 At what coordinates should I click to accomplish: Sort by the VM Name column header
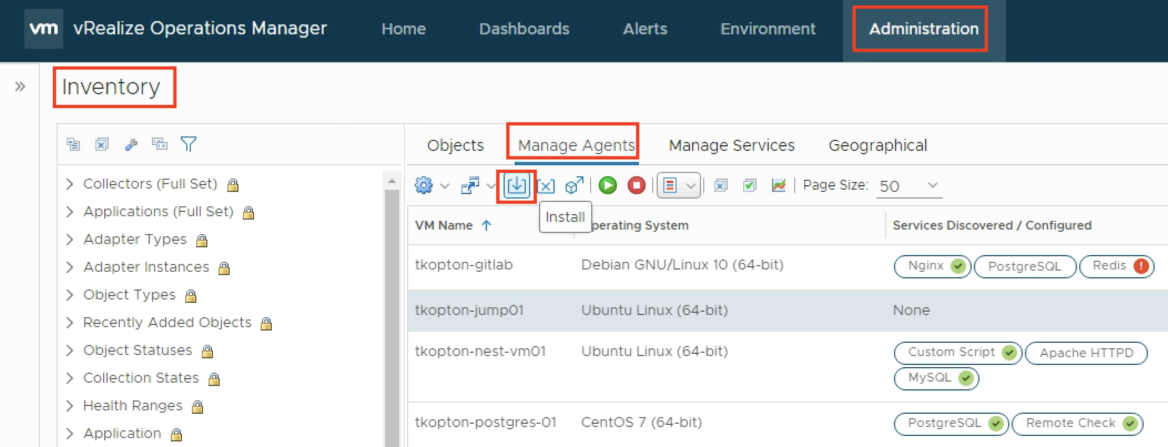(x=444, y=225)
